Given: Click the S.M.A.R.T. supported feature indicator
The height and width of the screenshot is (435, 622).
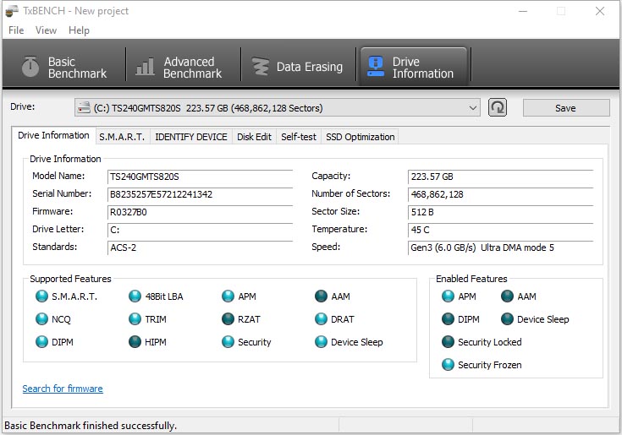Looking at the screenshot, I should coord(41,296).
